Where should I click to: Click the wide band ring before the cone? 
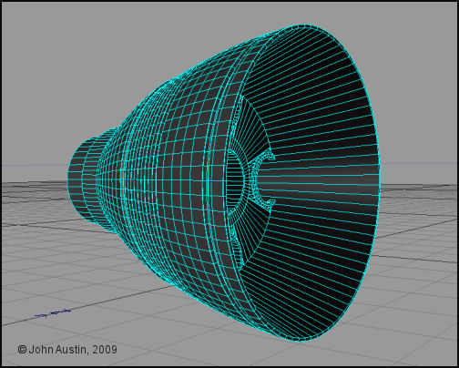click(x=225, y=182)
